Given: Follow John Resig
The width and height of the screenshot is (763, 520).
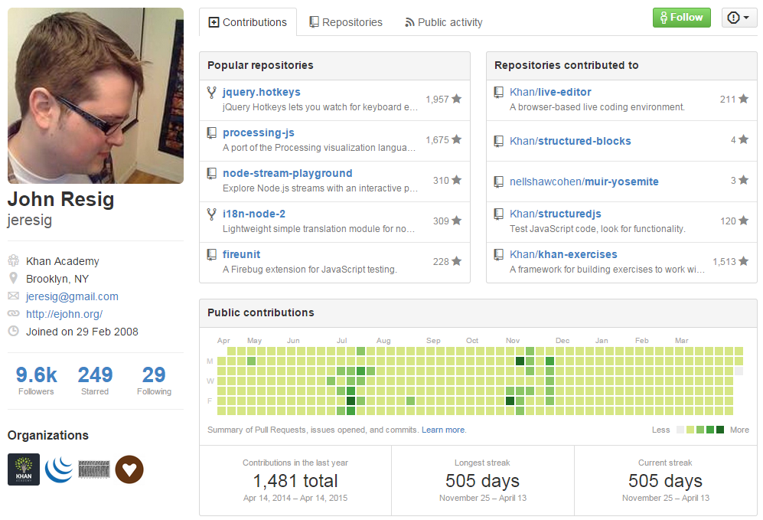Looking at the screenshot, I should [681, 18].
